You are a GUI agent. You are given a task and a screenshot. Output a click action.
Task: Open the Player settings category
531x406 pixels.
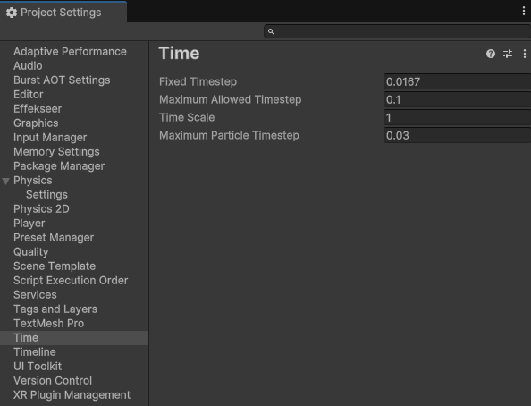pyautogui.click(x=29, y=224)
